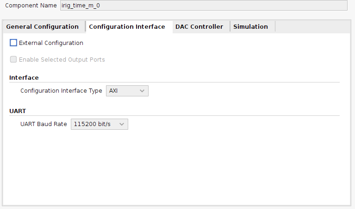Click the UART section header

click(x=18, y=111)
